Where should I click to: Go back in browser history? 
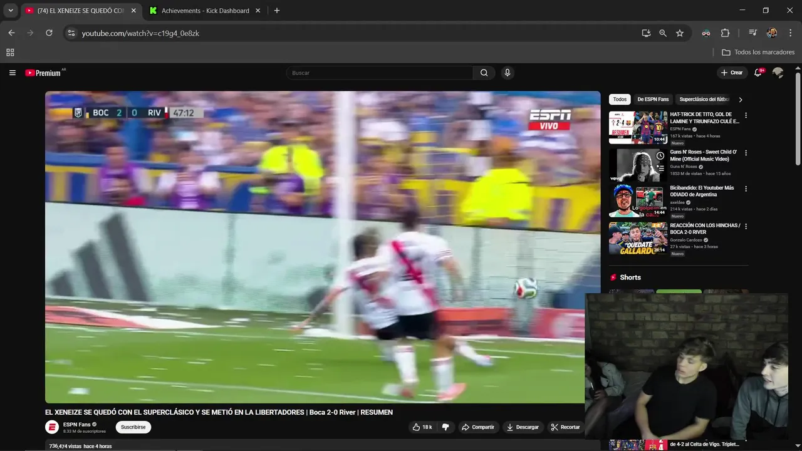pos(11,33)
